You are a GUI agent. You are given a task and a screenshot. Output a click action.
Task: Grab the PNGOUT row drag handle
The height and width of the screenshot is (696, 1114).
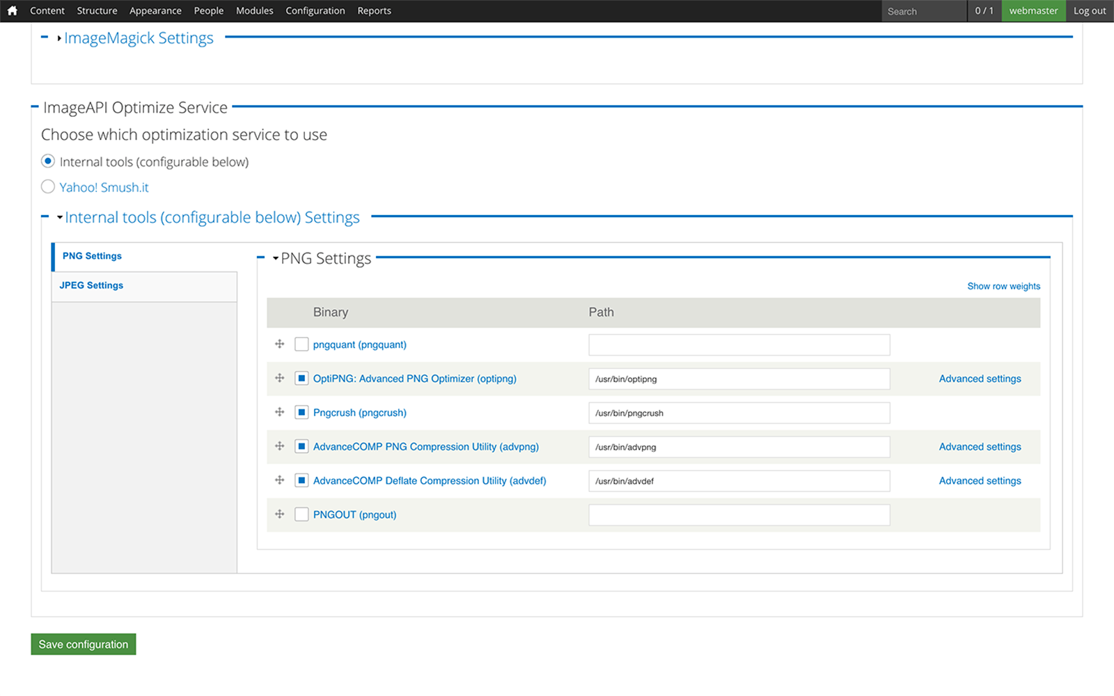[280, 514]
